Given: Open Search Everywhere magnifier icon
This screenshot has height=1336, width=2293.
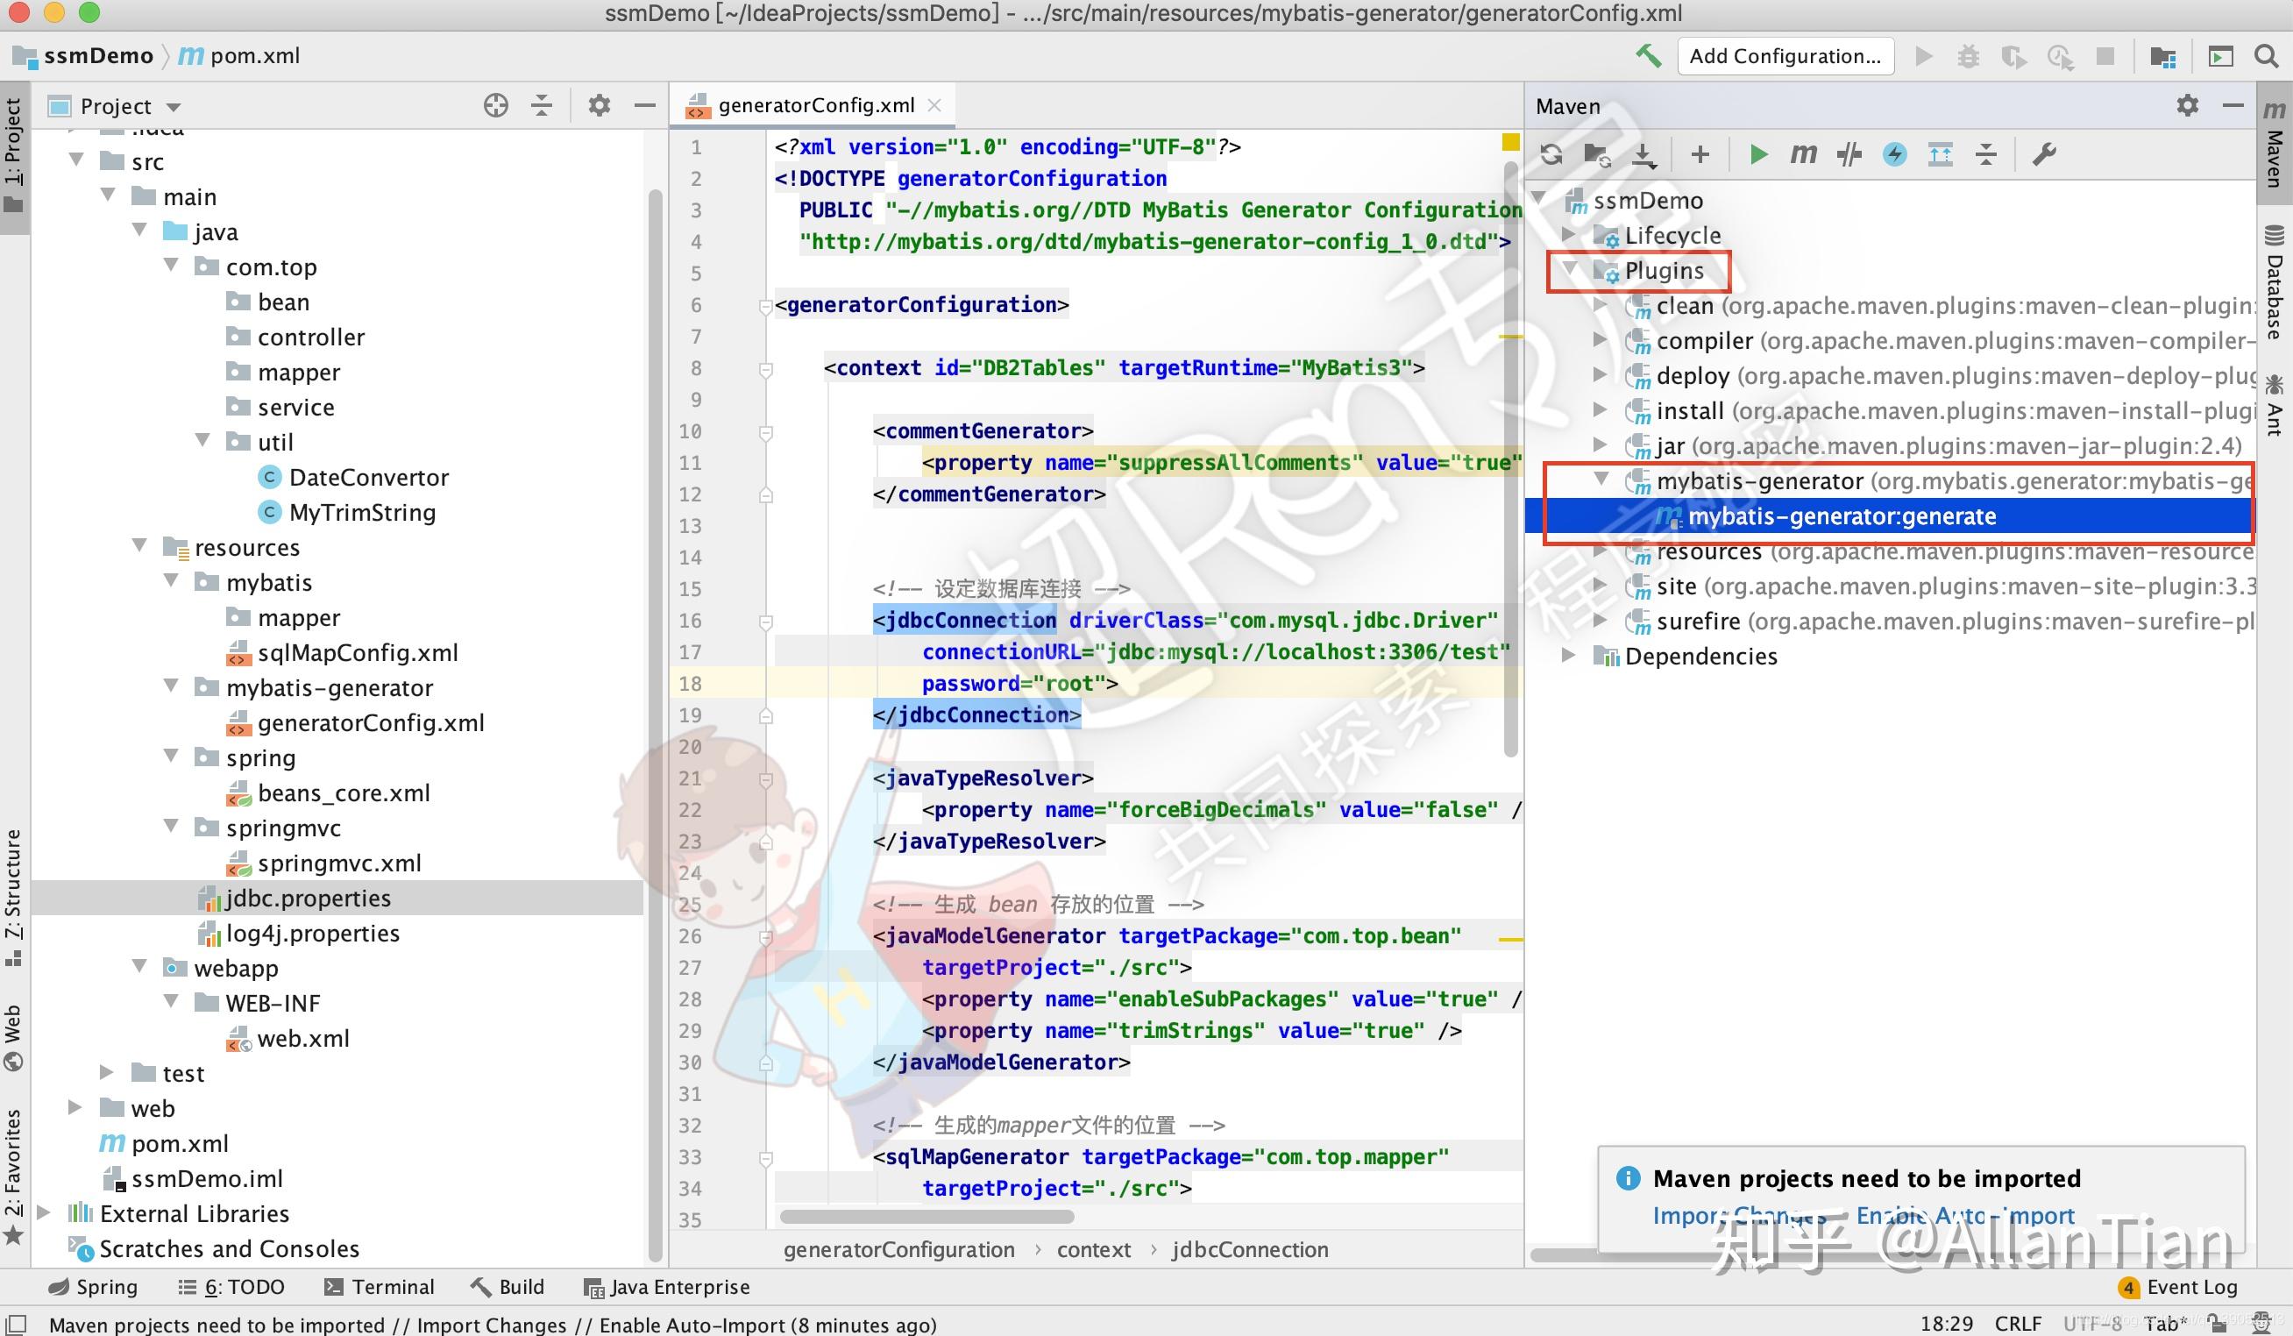Looking at the screenshot, I should [2266, 56].
